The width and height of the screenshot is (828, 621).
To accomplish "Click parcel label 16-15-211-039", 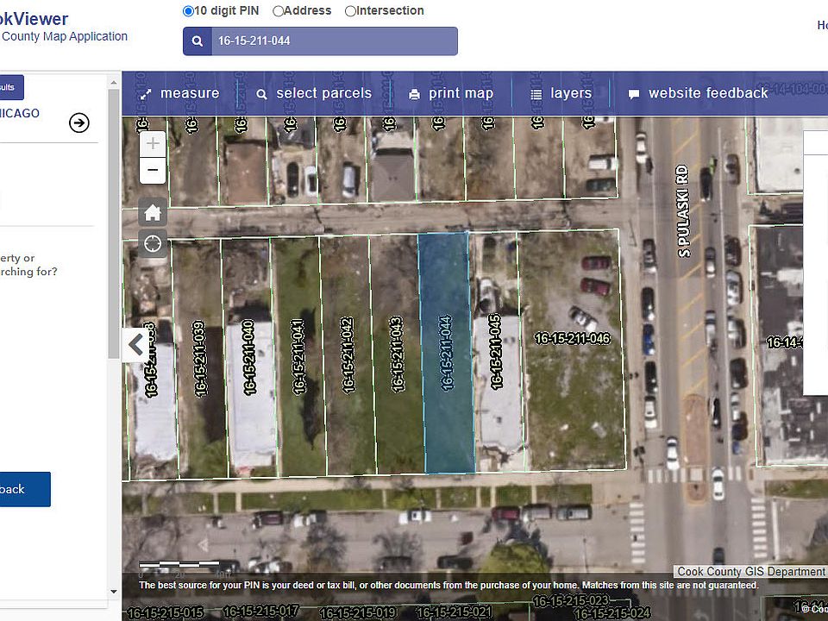I will [199, 359].
